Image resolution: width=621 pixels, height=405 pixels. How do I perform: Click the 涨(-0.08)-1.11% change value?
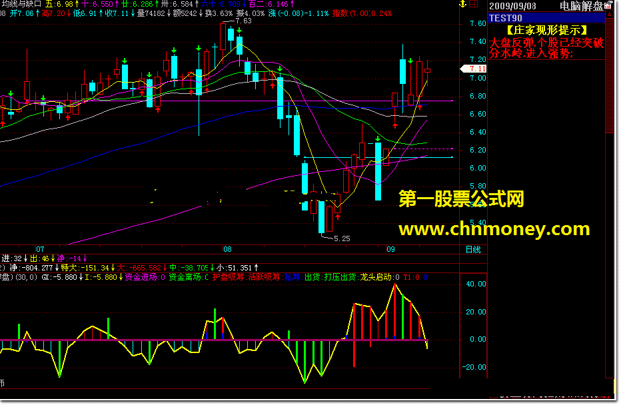[299, 13]
